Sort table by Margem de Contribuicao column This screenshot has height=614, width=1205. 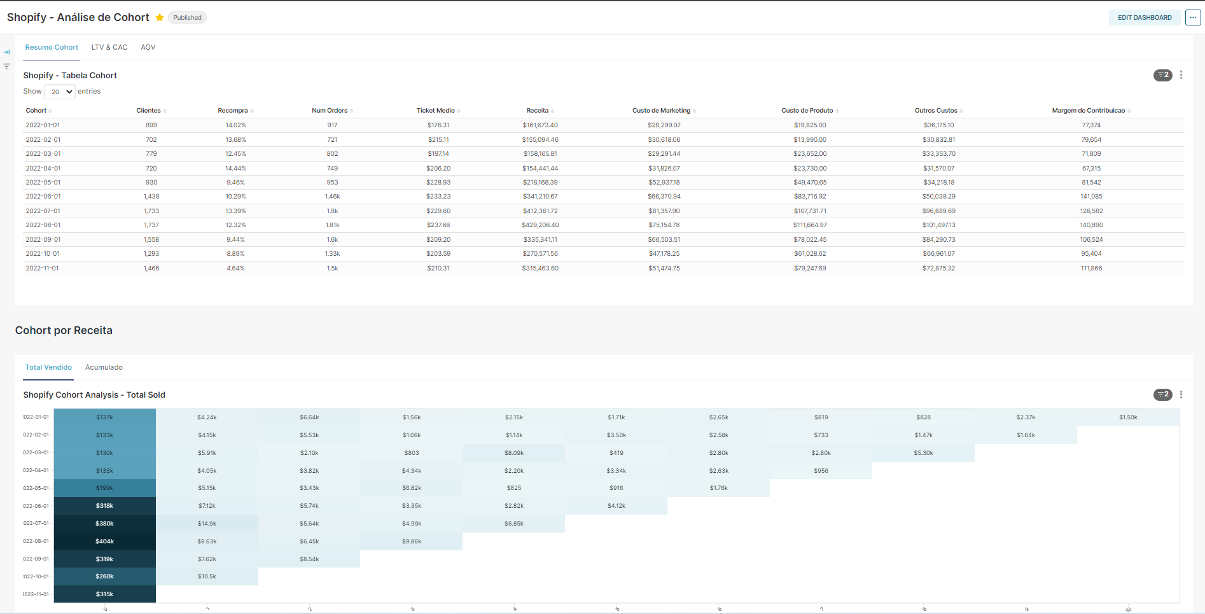click(x=1091, y=111)
